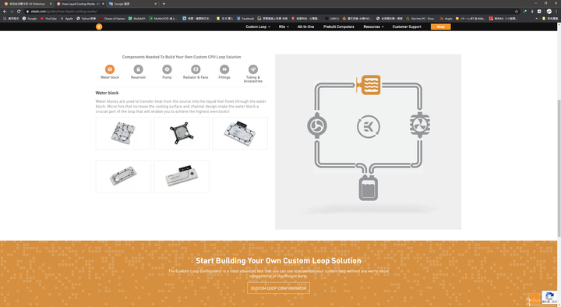Open the Resources dropdown menu
The image size is (561, 307).
[373, 26]
